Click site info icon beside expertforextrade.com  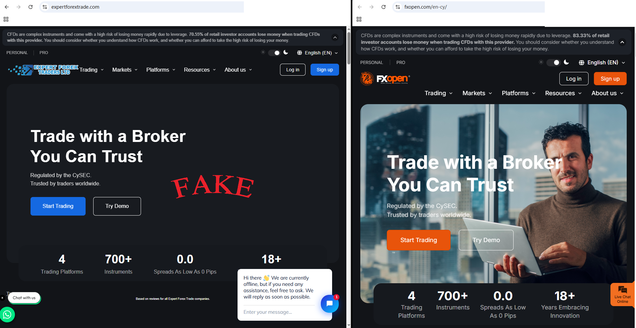point(45,7)
